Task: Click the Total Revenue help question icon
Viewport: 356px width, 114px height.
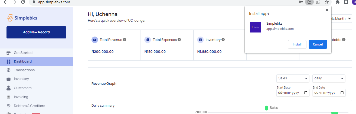Action: coord(125,40)
